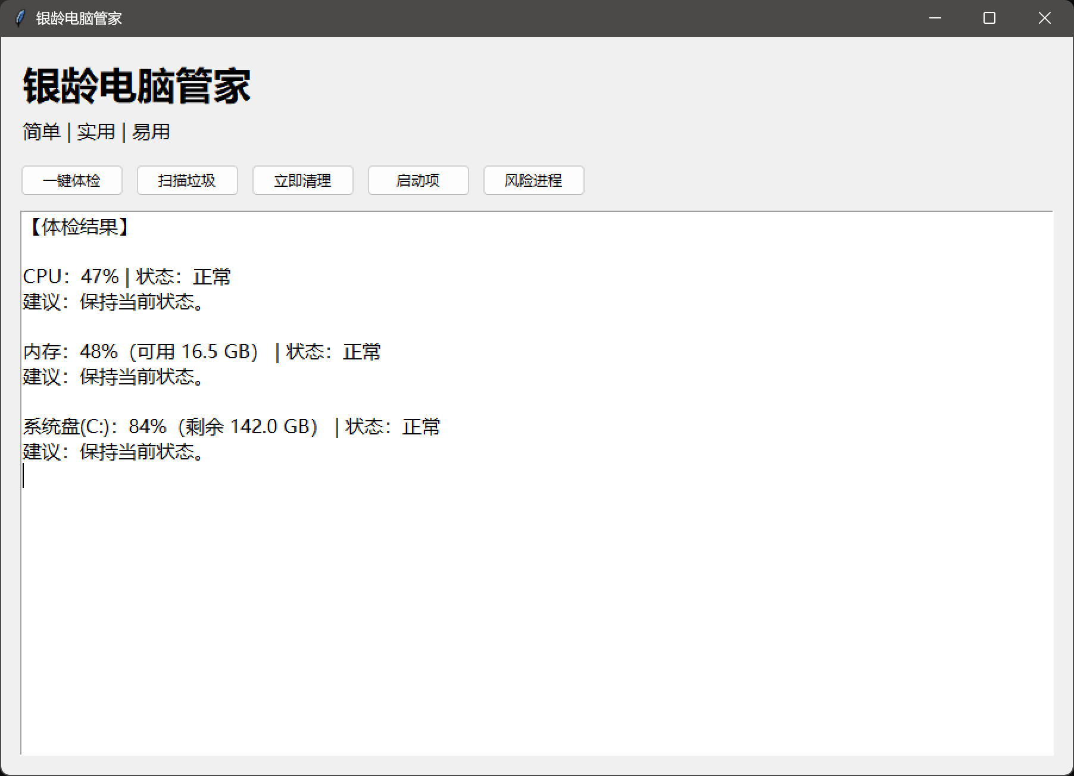Close the 银龄电脑管家 window
1074x776 pixels.
click(1045, 18)
